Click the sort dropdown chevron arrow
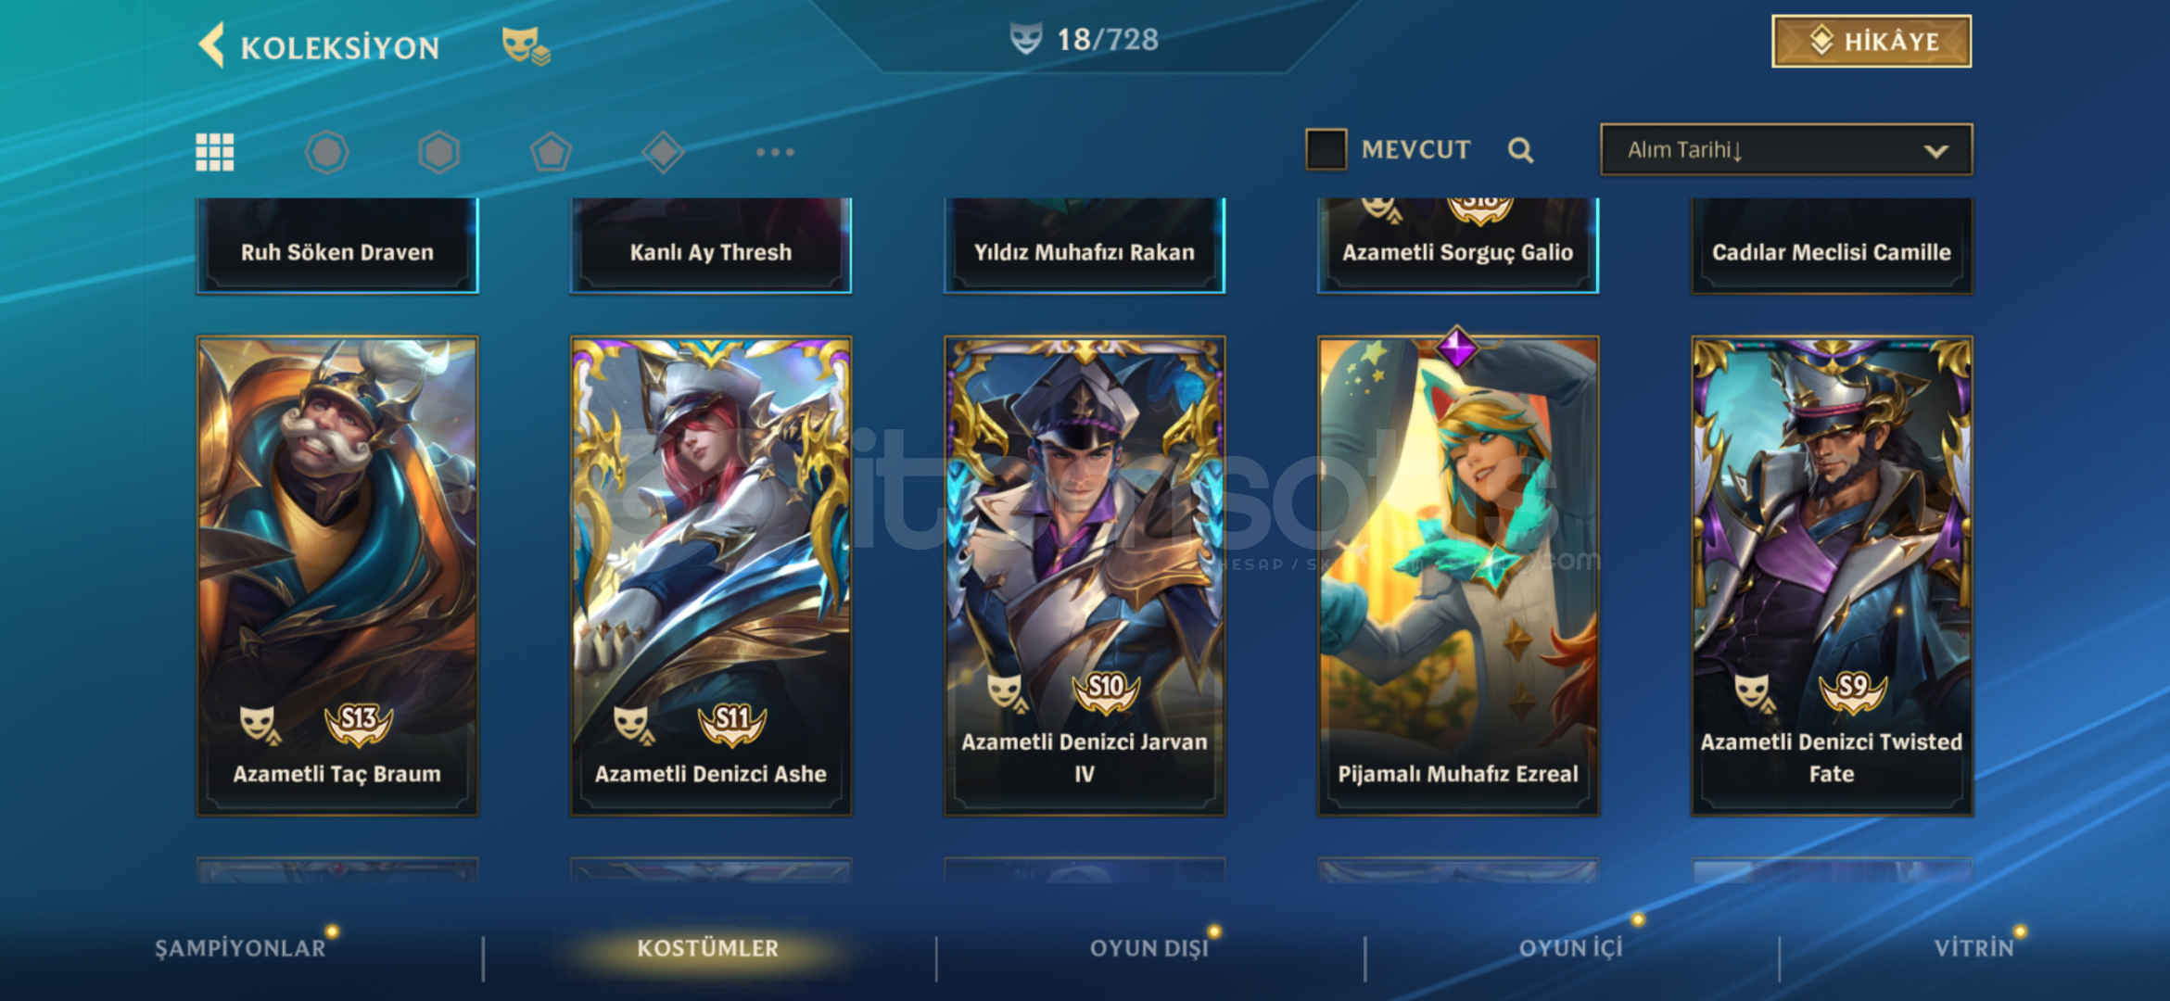The width and height of the screenshot is (2170, 1001). point(1935,151)
